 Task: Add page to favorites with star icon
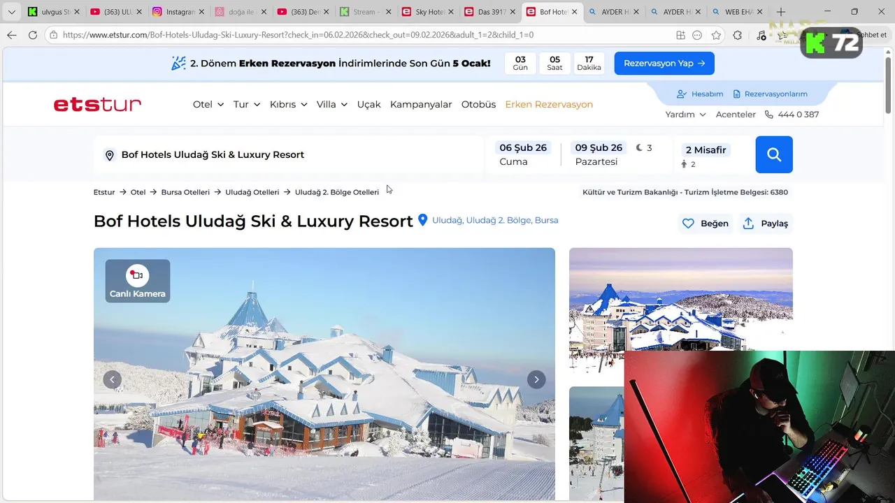(716, 35)
